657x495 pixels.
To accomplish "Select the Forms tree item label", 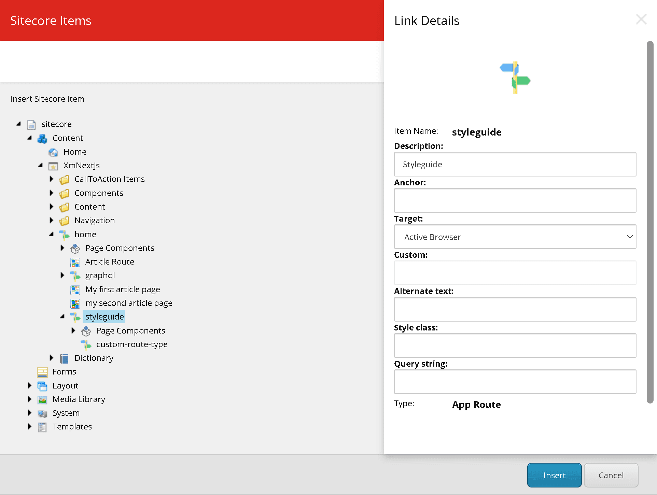I will (x=64, y=371).
